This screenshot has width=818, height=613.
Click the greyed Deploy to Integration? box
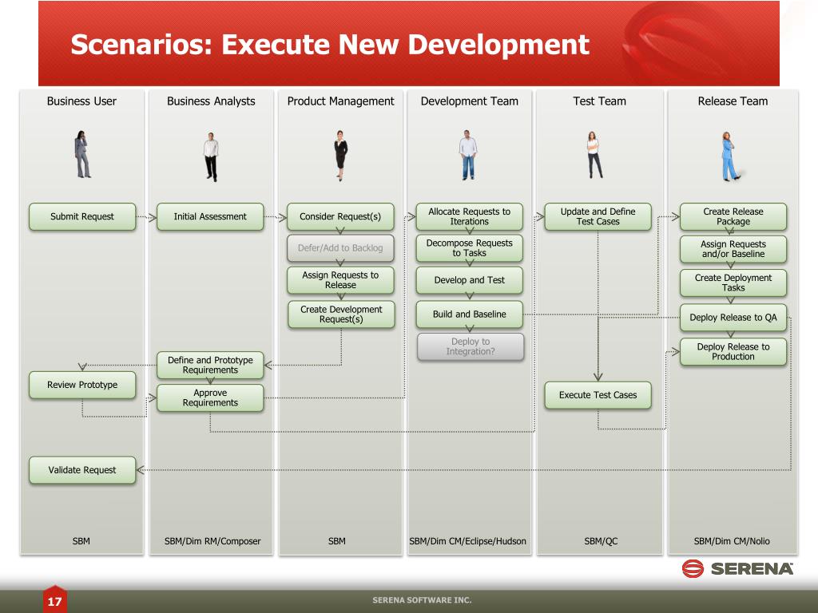coord(471,346)
